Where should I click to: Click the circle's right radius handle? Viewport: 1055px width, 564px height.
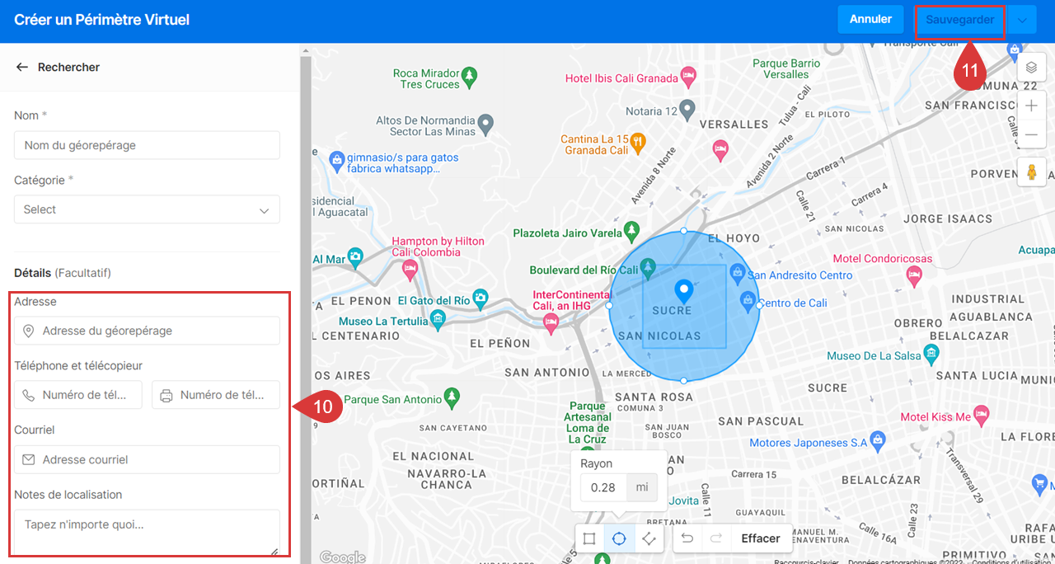tap(758, 305)
